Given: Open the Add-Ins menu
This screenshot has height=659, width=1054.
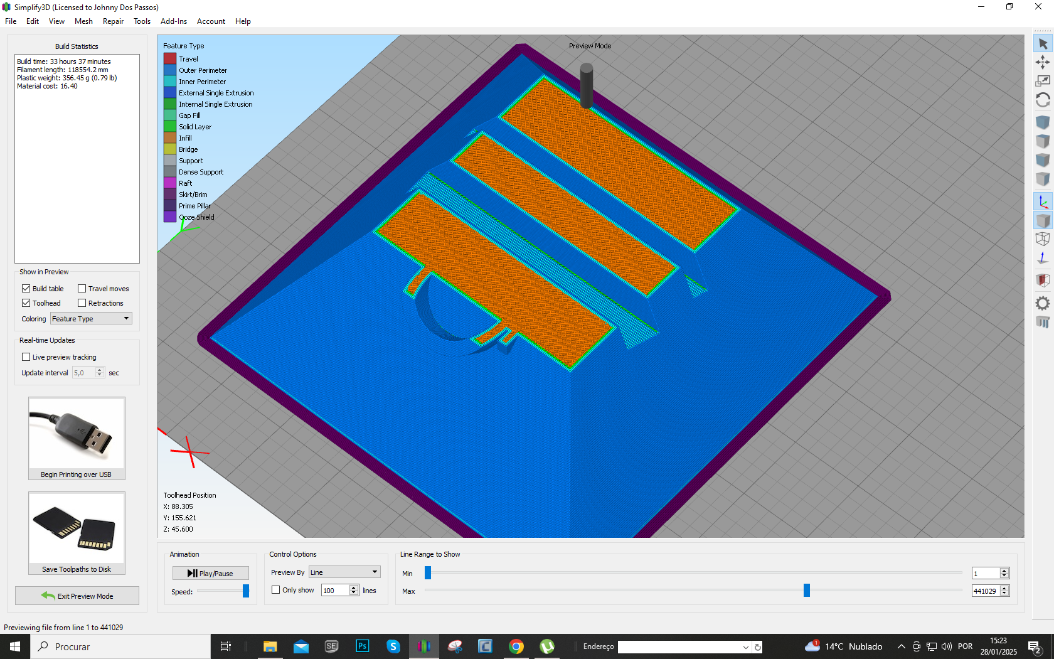Looking at the screenshot, I should [174, 21].
